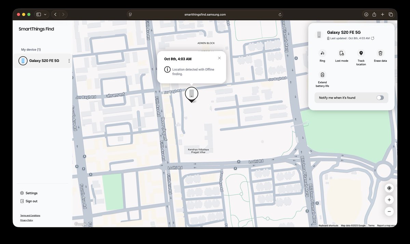Click the Sign out door icon
The height and width of the screenshot is (244, 410).
coord(22,201)
